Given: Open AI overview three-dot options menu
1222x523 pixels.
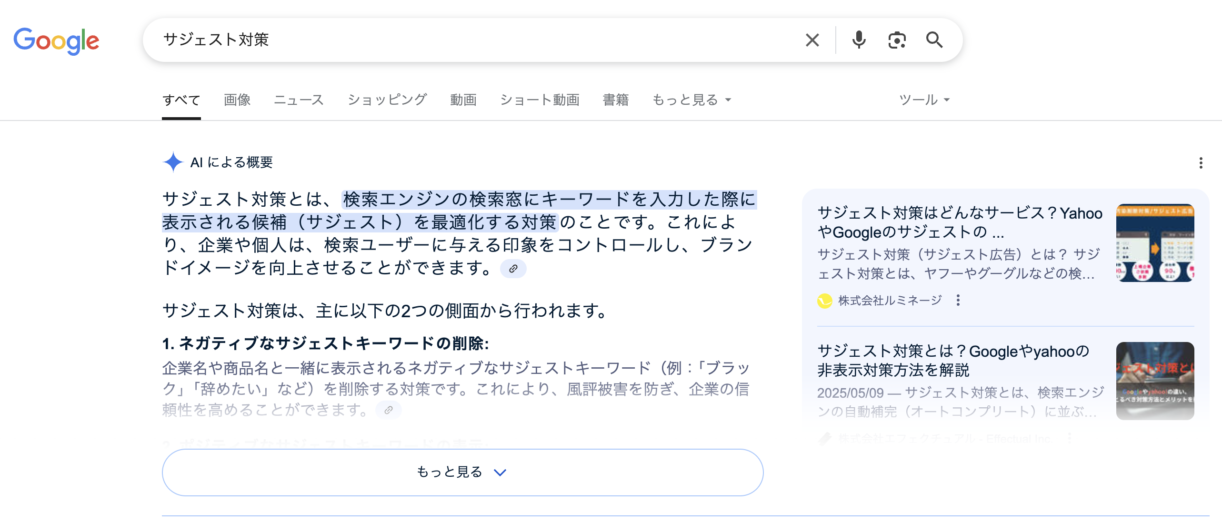Looking at the screenshot, I should click(x=1201, y=163).
